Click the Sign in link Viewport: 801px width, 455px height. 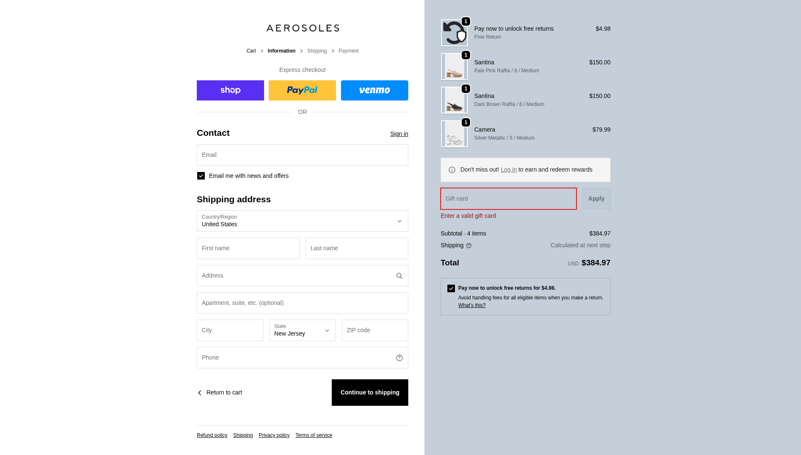399,134
